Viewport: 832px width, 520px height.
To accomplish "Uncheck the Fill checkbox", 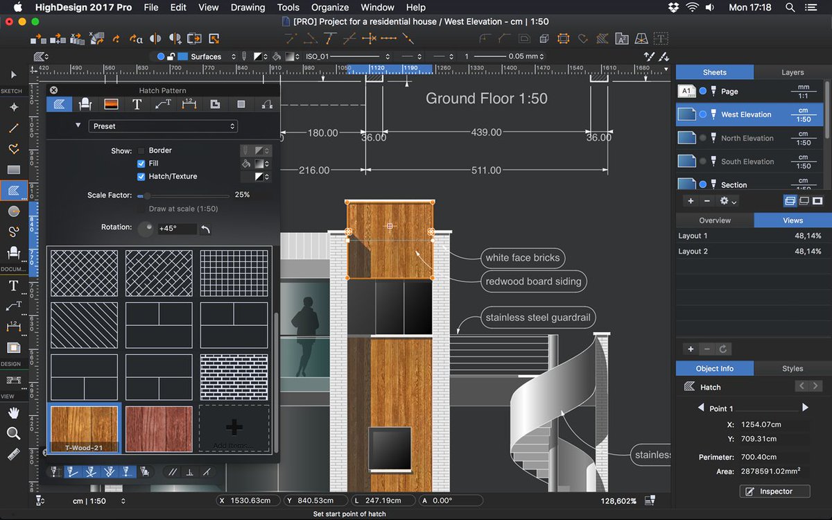I will click(141, 164).
